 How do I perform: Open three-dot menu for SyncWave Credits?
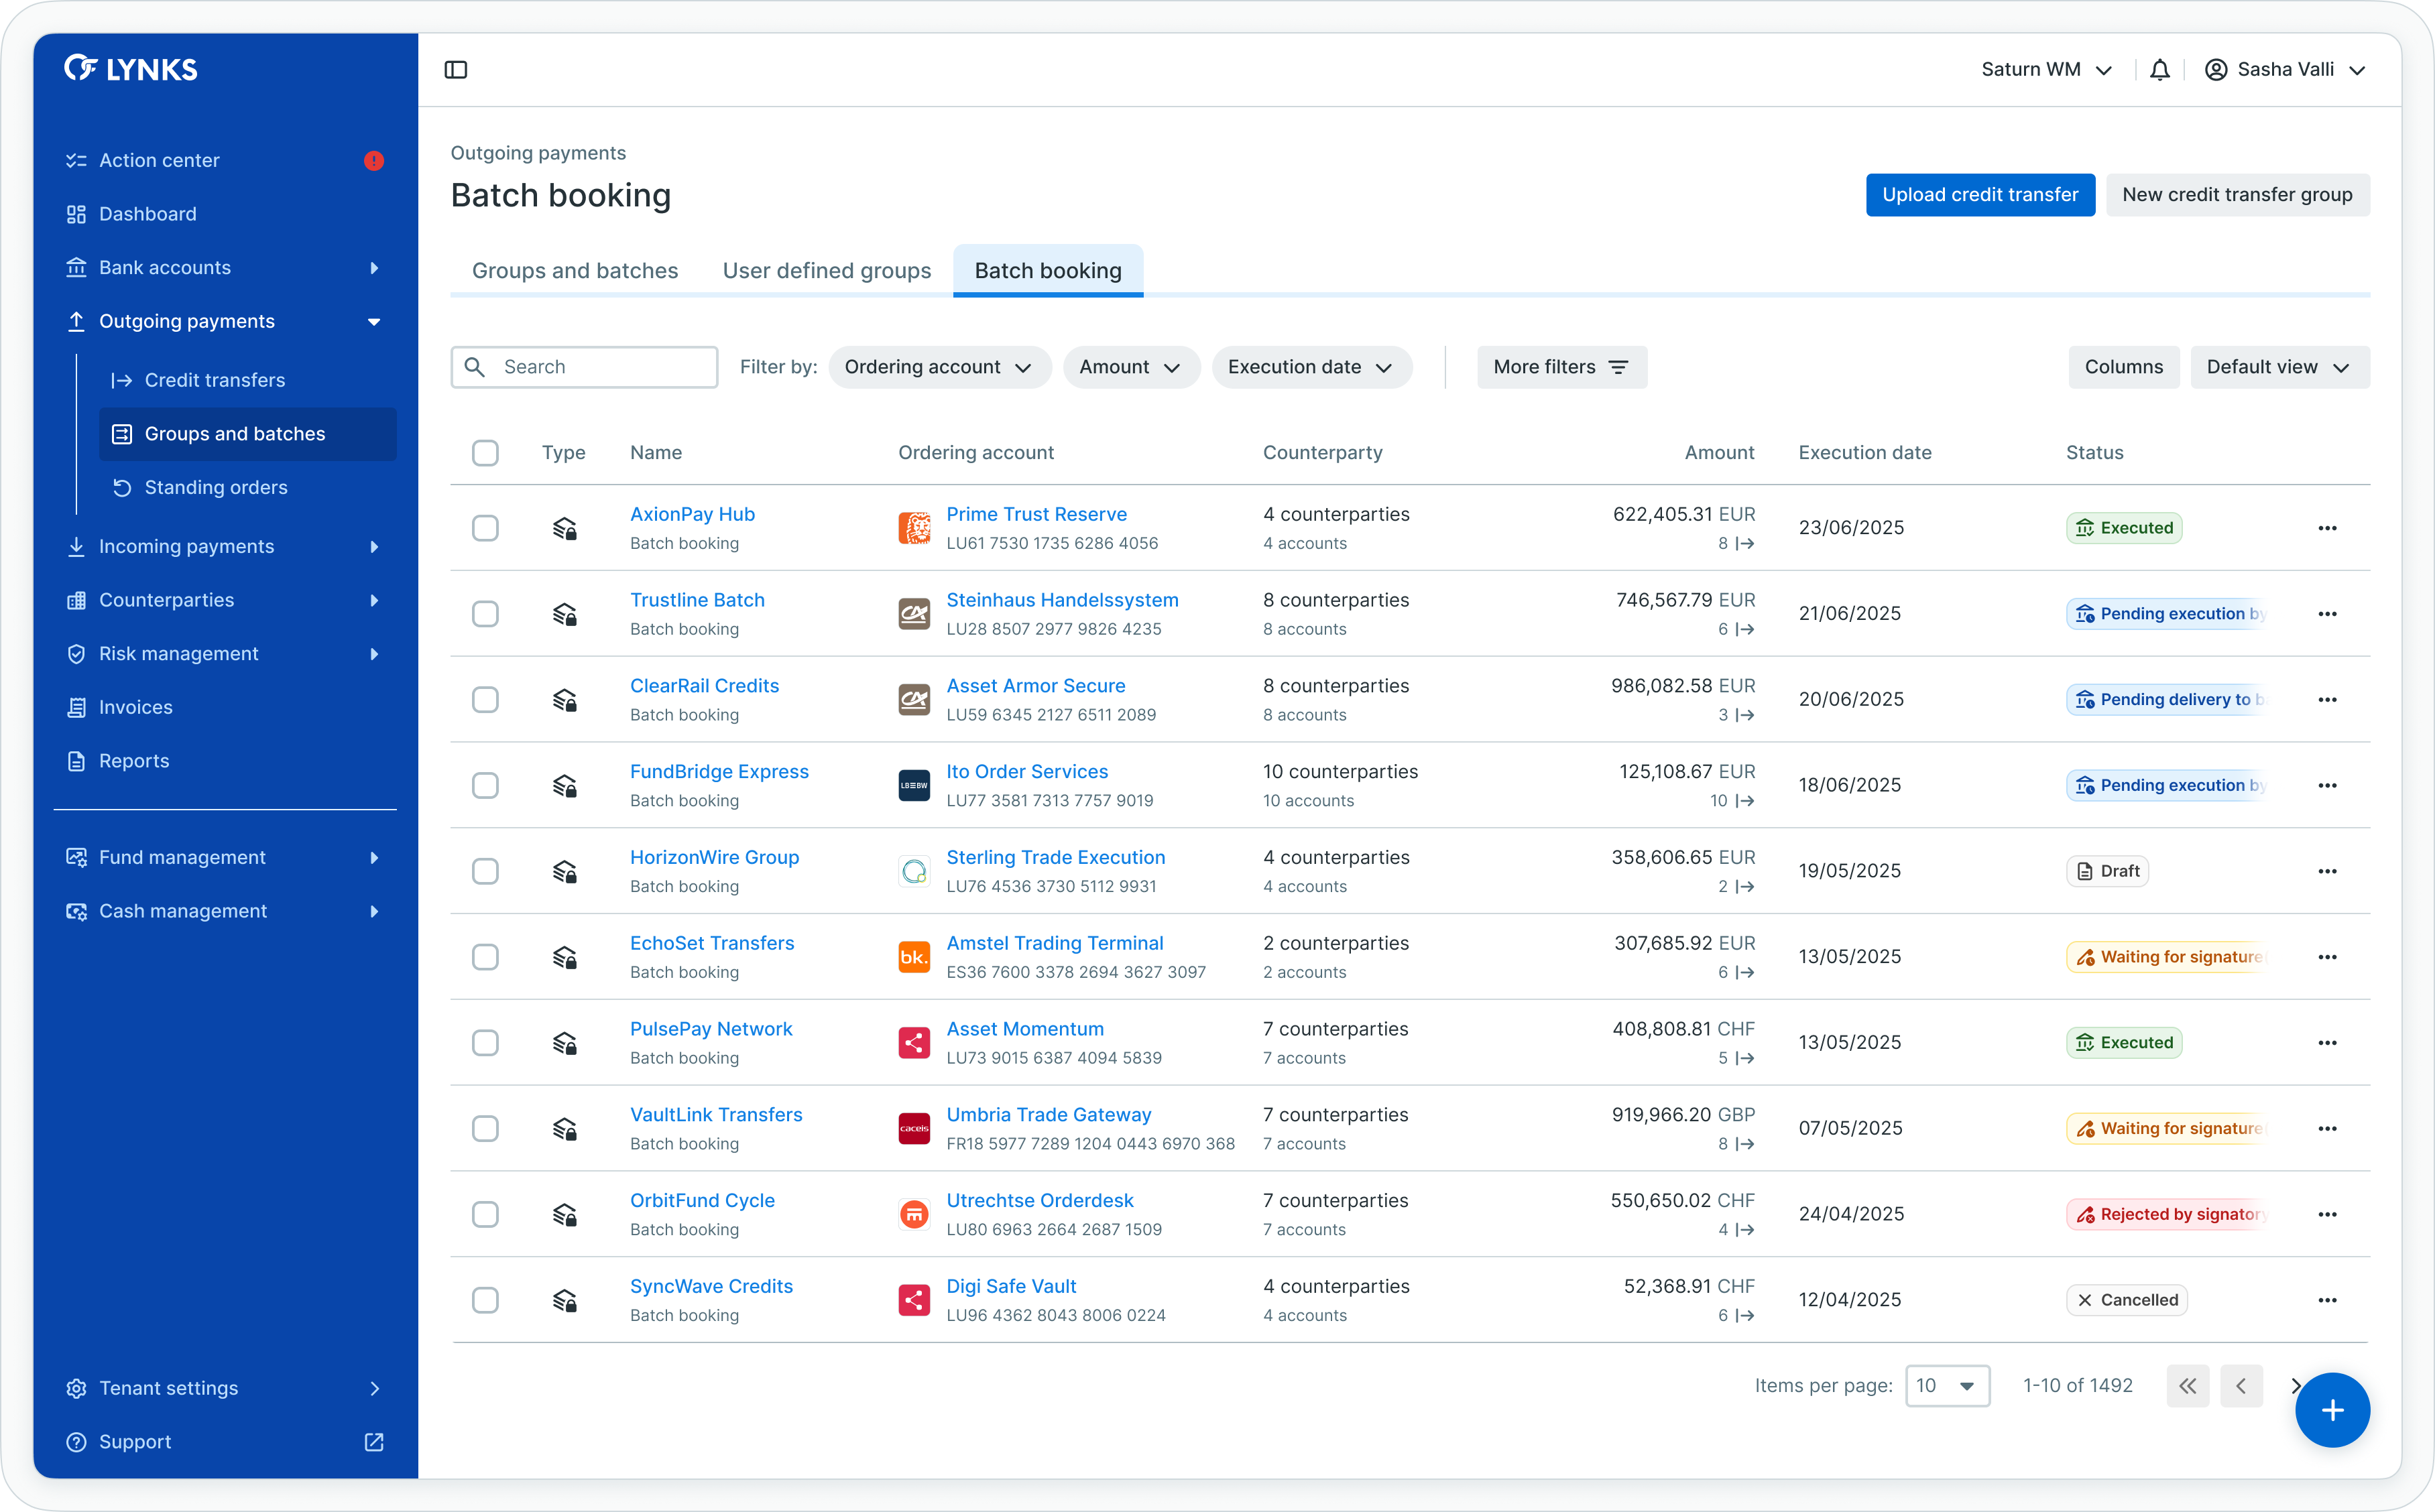point(2327,1300)
